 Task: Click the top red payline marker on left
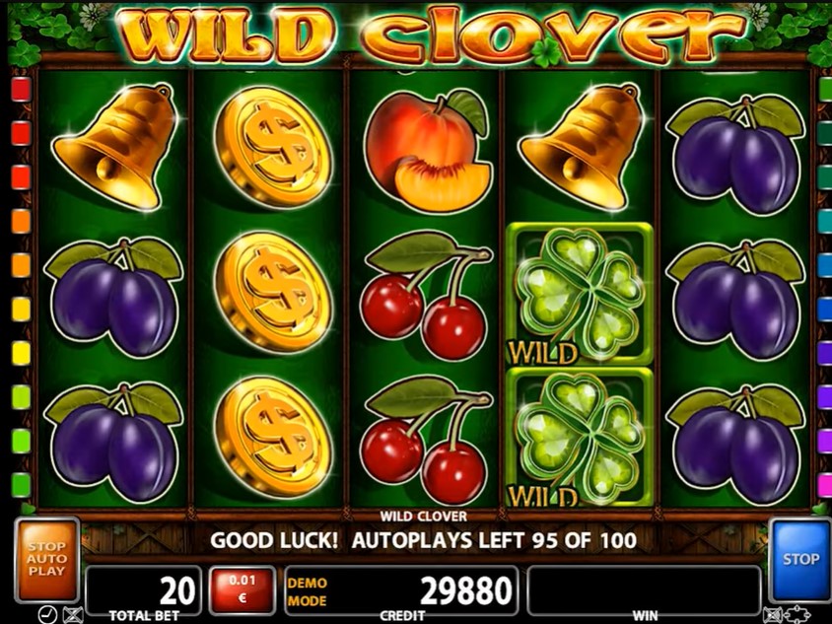click(x=21, y=89)
